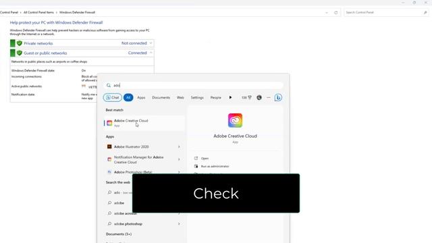The height and width of the screenshot is (243, 432).
Task: Select the Settings search filter
Action: tap(197, 97)
